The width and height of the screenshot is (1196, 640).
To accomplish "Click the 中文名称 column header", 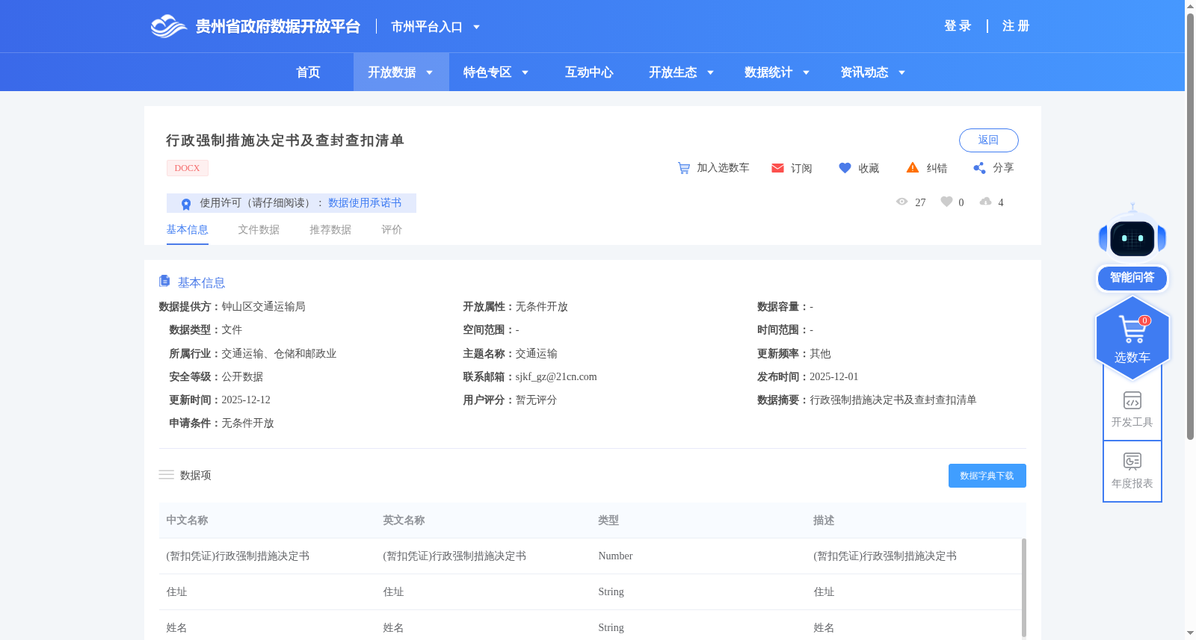I will tap(187, 521).
